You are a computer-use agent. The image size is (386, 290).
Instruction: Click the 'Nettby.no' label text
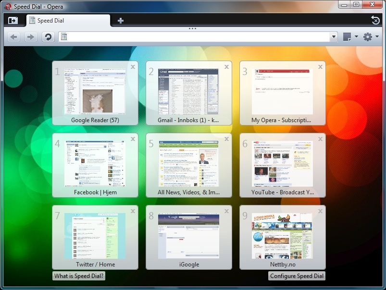[x=283, y=265]
